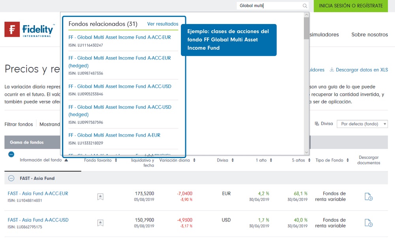Screen dimensions: 395x238
Task: Sort by 1 año column
Action: point(271,160)
